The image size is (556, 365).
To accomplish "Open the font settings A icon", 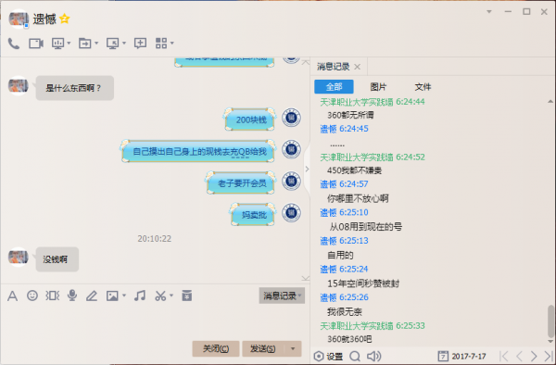I will [x=12, y=296].
